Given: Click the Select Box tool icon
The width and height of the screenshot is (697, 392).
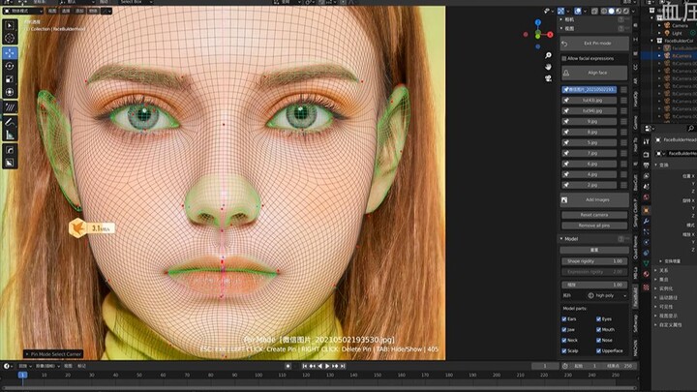Looking at the screenshot, I should pyautogui.click(x=10, y=23).
